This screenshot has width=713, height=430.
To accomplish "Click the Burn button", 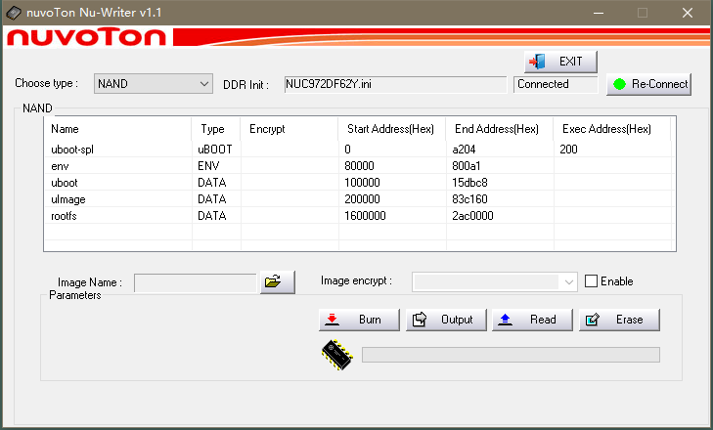I will tap(359, 320).
